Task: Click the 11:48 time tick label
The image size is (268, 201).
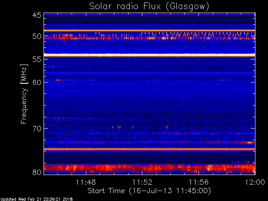Action: tap(86, 182)
